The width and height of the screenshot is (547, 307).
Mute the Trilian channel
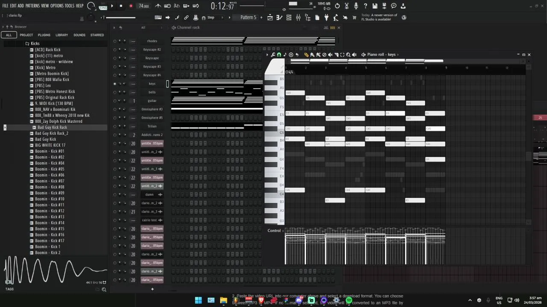pyautogui.click(x=115, y=126)
